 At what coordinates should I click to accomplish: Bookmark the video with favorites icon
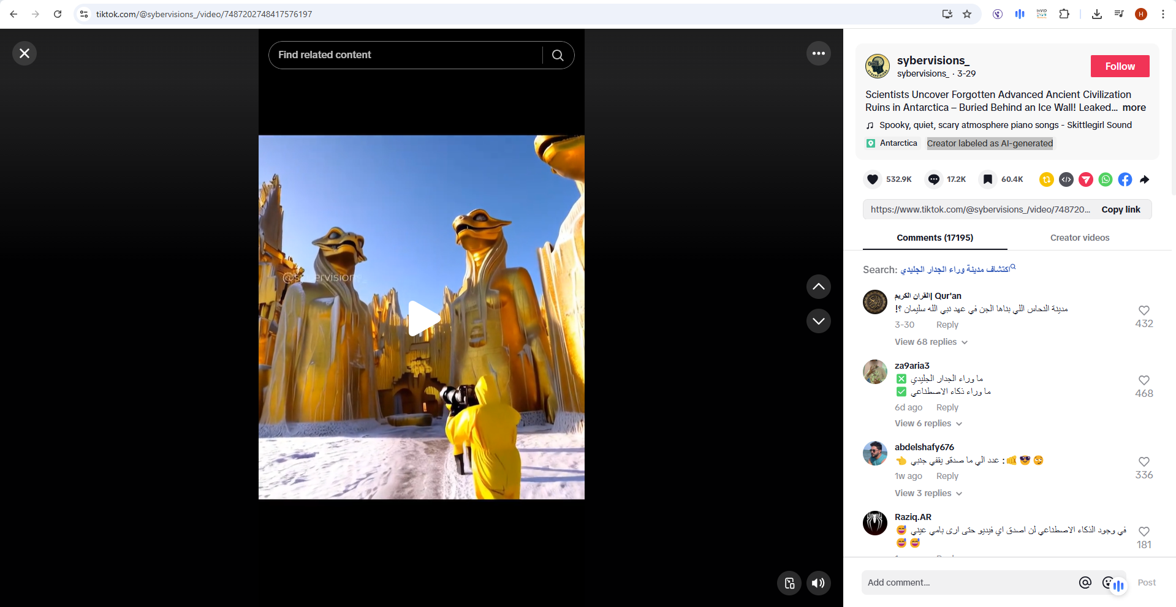[x=987, y=179]
